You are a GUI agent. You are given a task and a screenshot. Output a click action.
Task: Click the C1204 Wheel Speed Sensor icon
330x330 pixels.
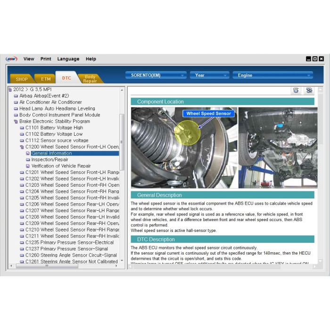pos(22,191)
